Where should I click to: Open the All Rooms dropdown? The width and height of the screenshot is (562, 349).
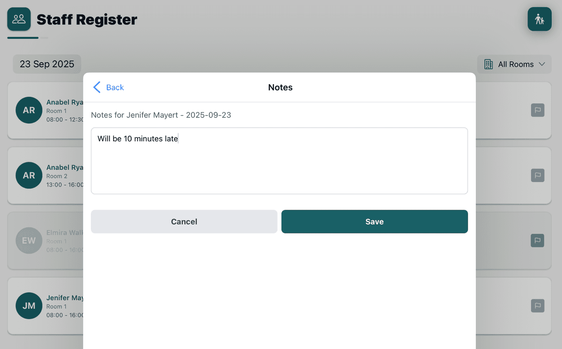(x=514, y=64)
